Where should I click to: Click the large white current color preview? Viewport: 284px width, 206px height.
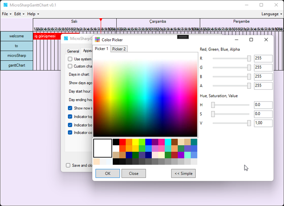tap(103, 148)
